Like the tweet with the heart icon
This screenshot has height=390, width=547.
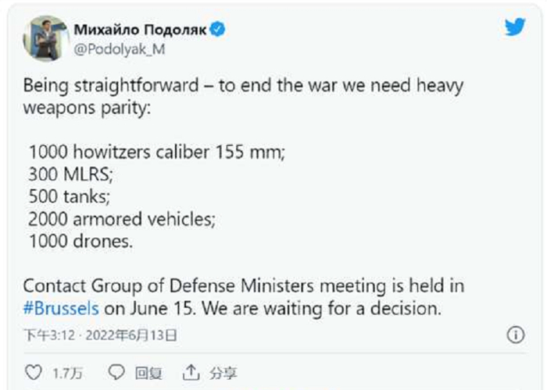pyautogui.click(x=35, y=372)
